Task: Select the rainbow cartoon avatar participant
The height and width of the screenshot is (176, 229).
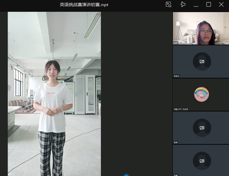Action: 202,94
